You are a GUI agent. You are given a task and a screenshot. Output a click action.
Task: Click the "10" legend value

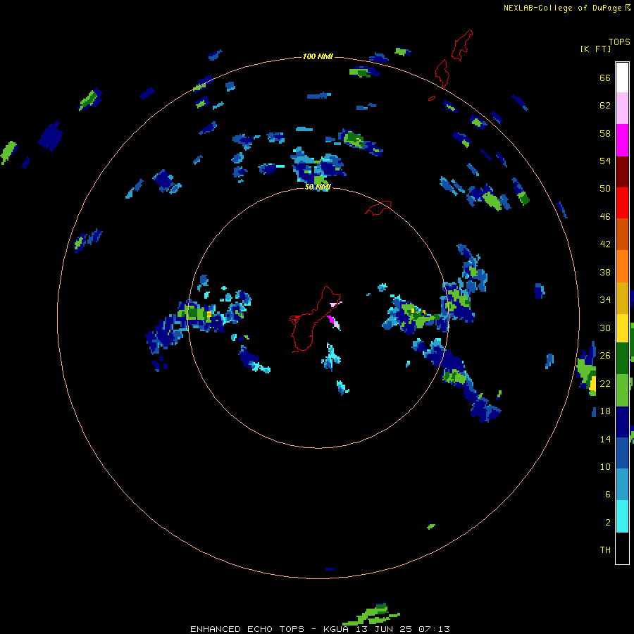tap(605, 466)
